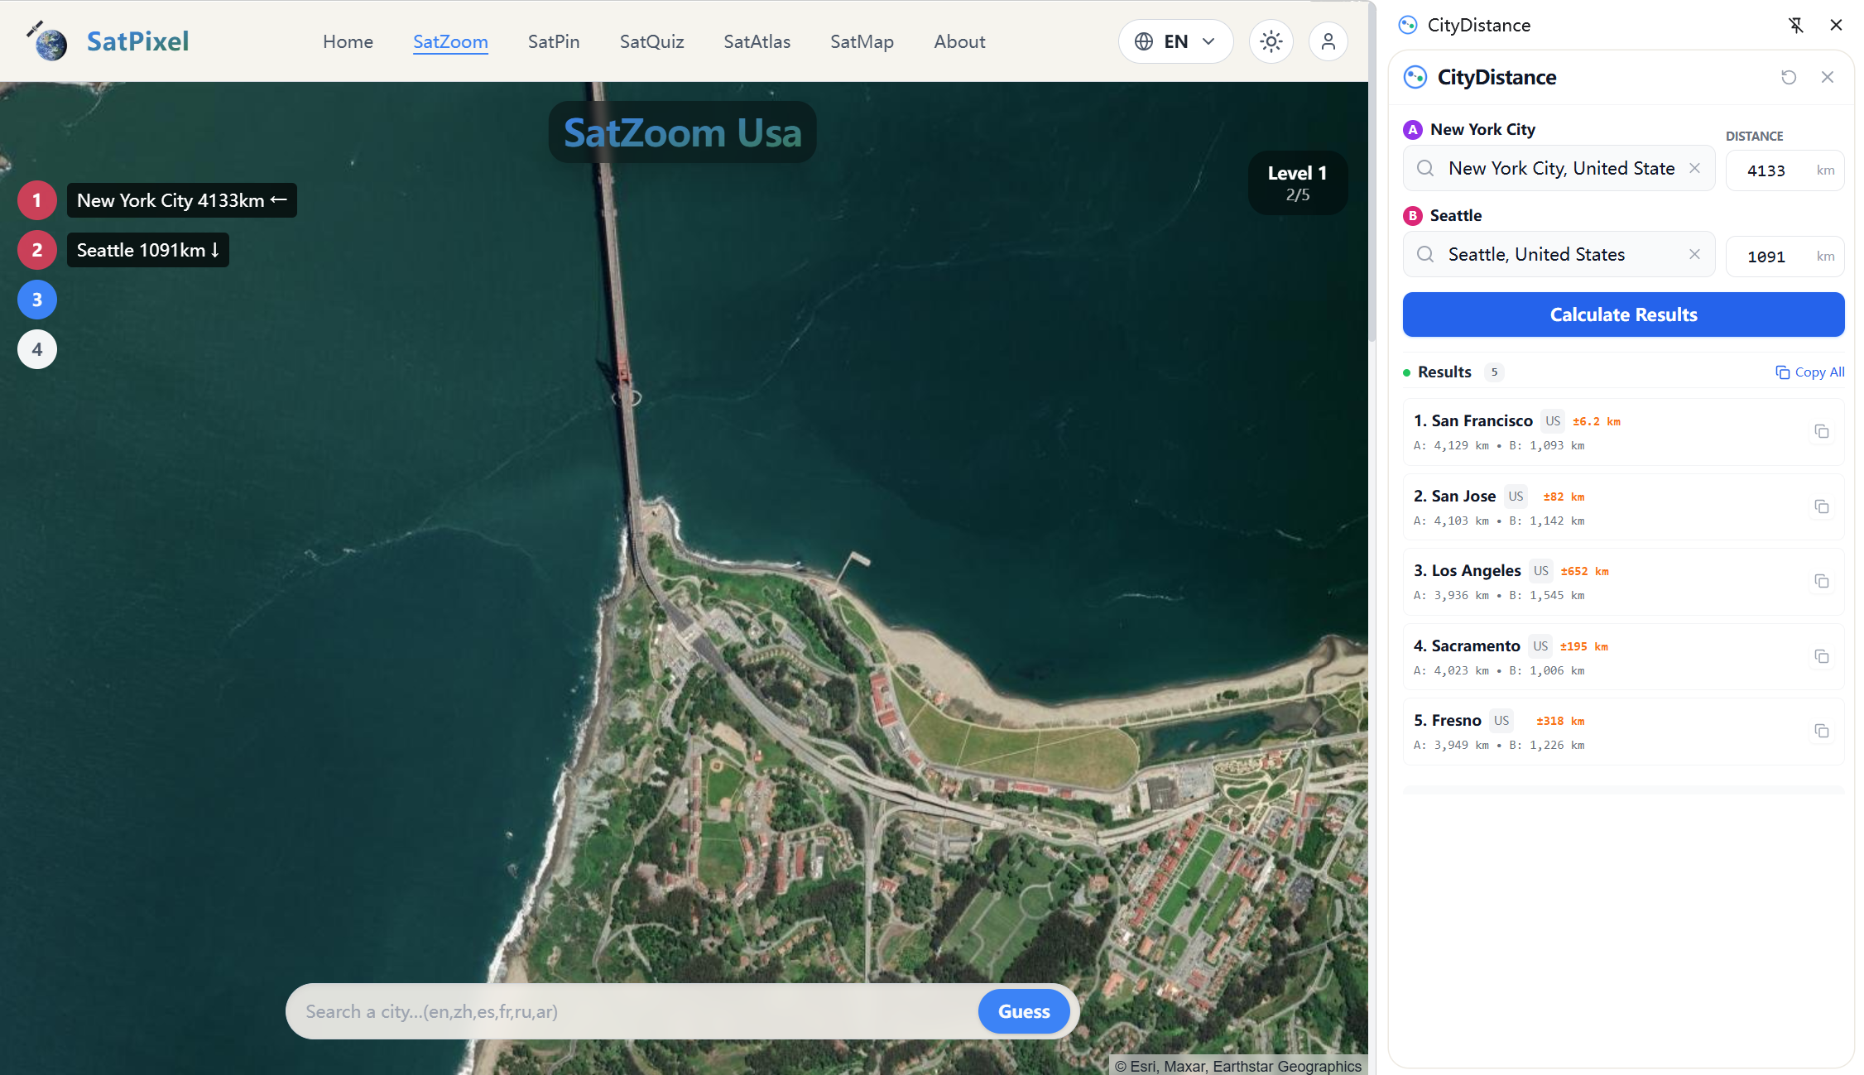Copy the Fresno result
The width and height of the screenshot is (1864, 1075).
coord(1822,731)
